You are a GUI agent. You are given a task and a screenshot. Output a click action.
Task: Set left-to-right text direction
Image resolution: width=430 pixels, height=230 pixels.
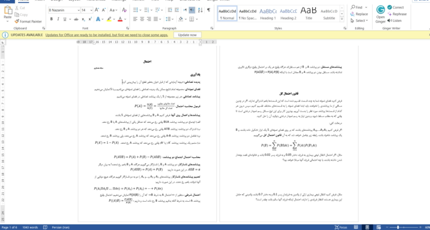coord(185,10)
